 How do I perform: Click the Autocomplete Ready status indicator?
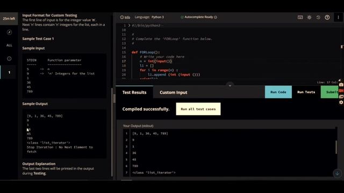(x=197, y=17)
